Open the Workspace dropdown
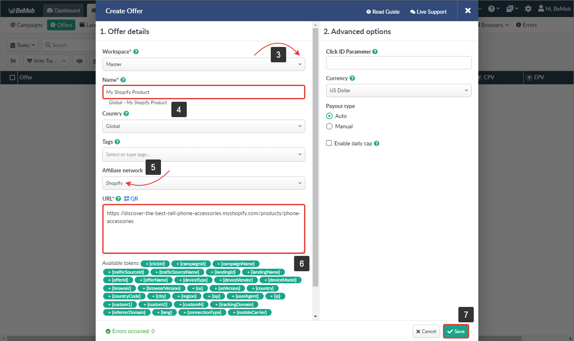 point(203,64)
